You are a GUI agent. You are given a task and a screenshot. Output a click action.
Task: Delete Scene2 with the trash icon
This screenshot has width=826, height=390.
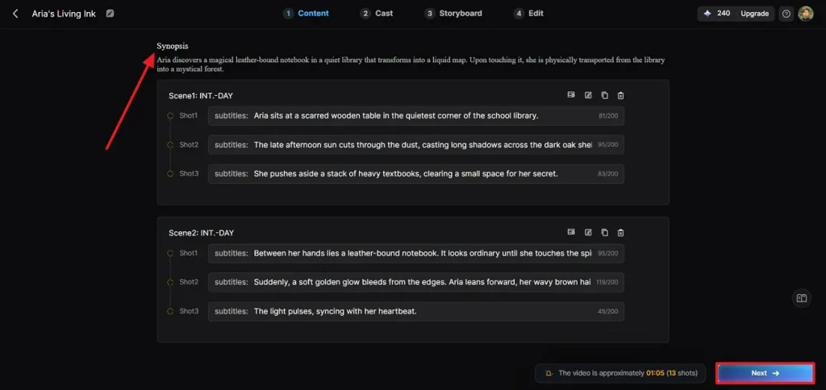620,232
